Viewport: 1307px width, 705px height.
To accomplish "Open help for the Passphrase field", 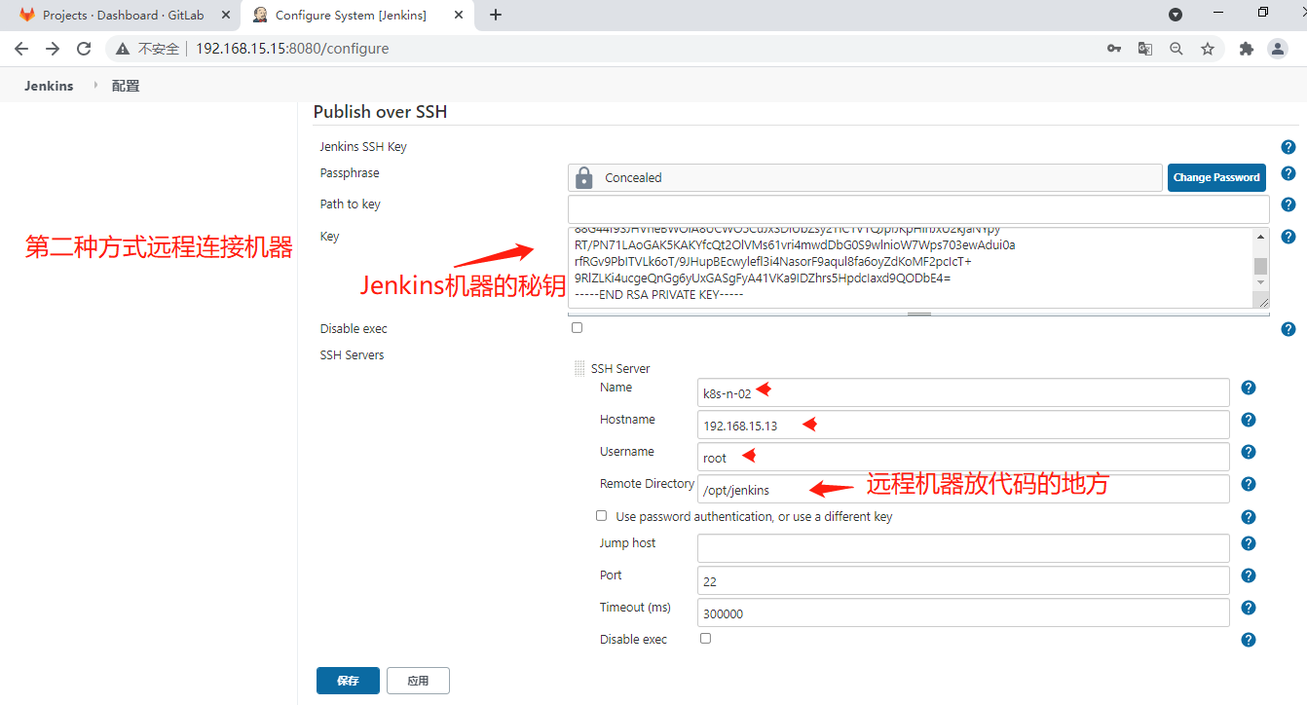I will coord(1288,173).
